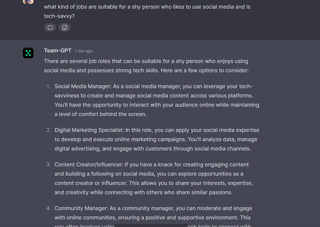Open the comment thread on the user question
The image size is (320, 227).
click(50, 28)
